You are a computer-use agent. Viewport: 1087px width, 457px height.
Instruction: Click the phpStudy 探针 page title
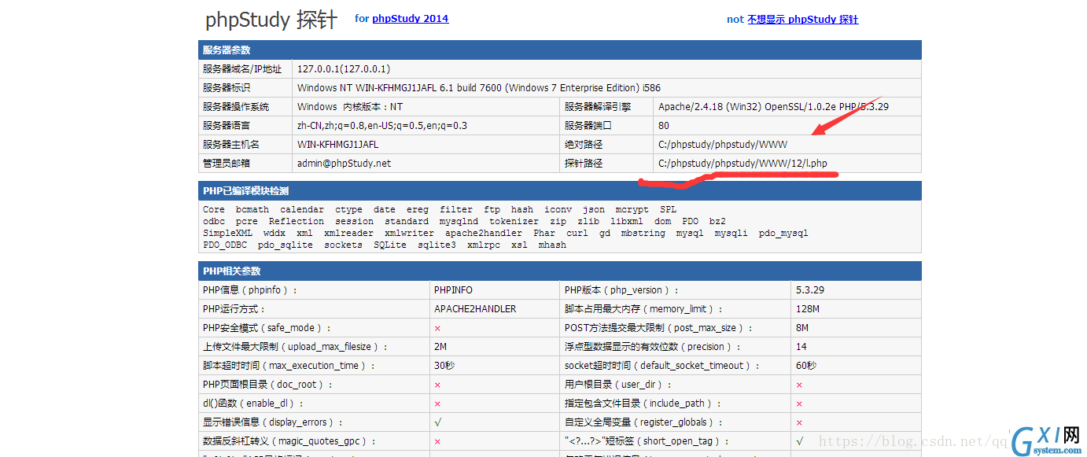click(x=271, y=20)
